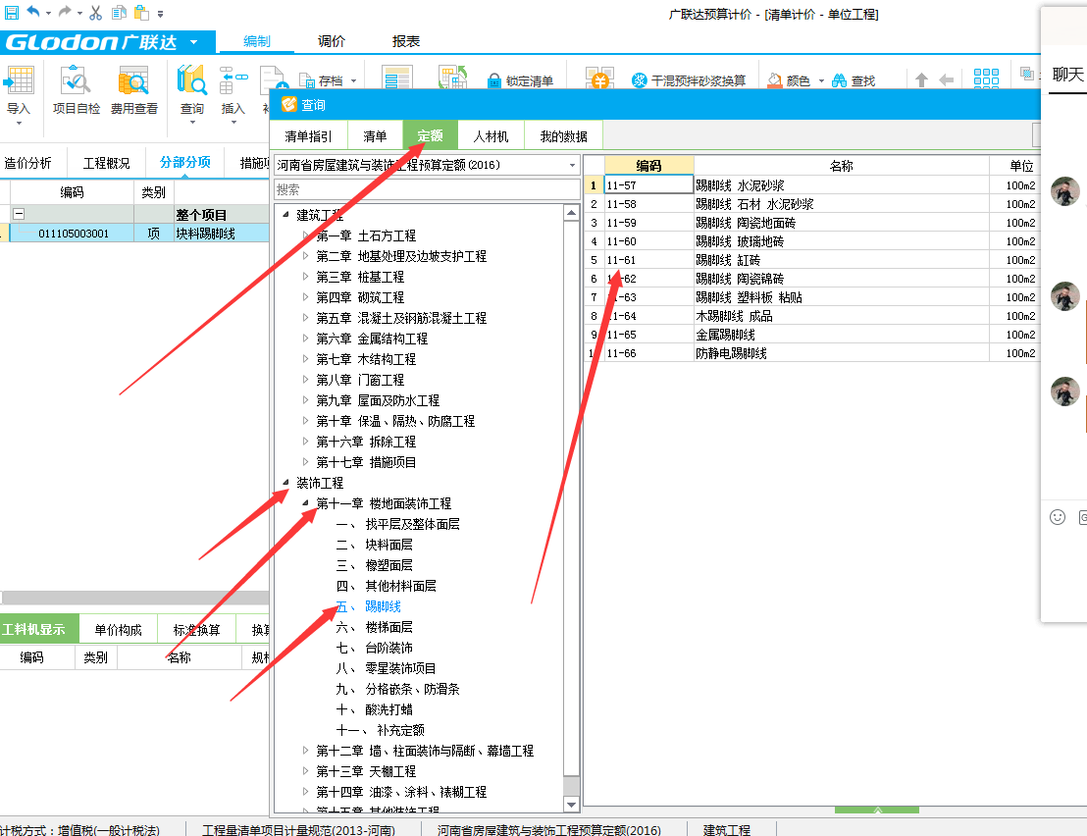Click the Redo arrow icon
The height and width of the screenshot is (836, 1087).
point(65,12)
